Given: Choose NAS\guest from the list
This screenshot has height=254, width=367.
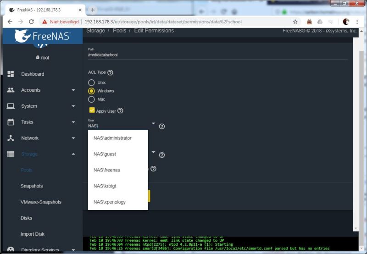Looking at the screenshot, I should (118, 154).
